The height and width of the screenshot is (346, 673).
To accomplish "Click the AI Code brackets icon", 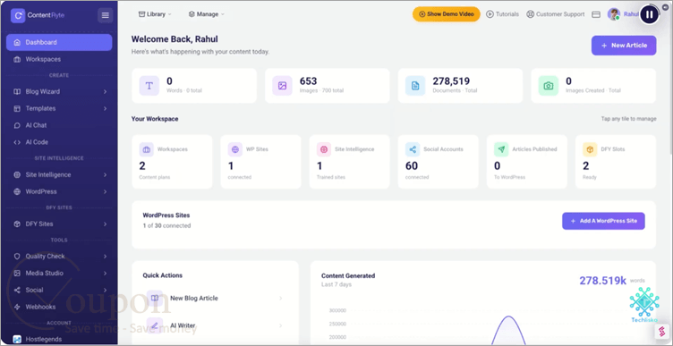I will click(x=17, y=142).
